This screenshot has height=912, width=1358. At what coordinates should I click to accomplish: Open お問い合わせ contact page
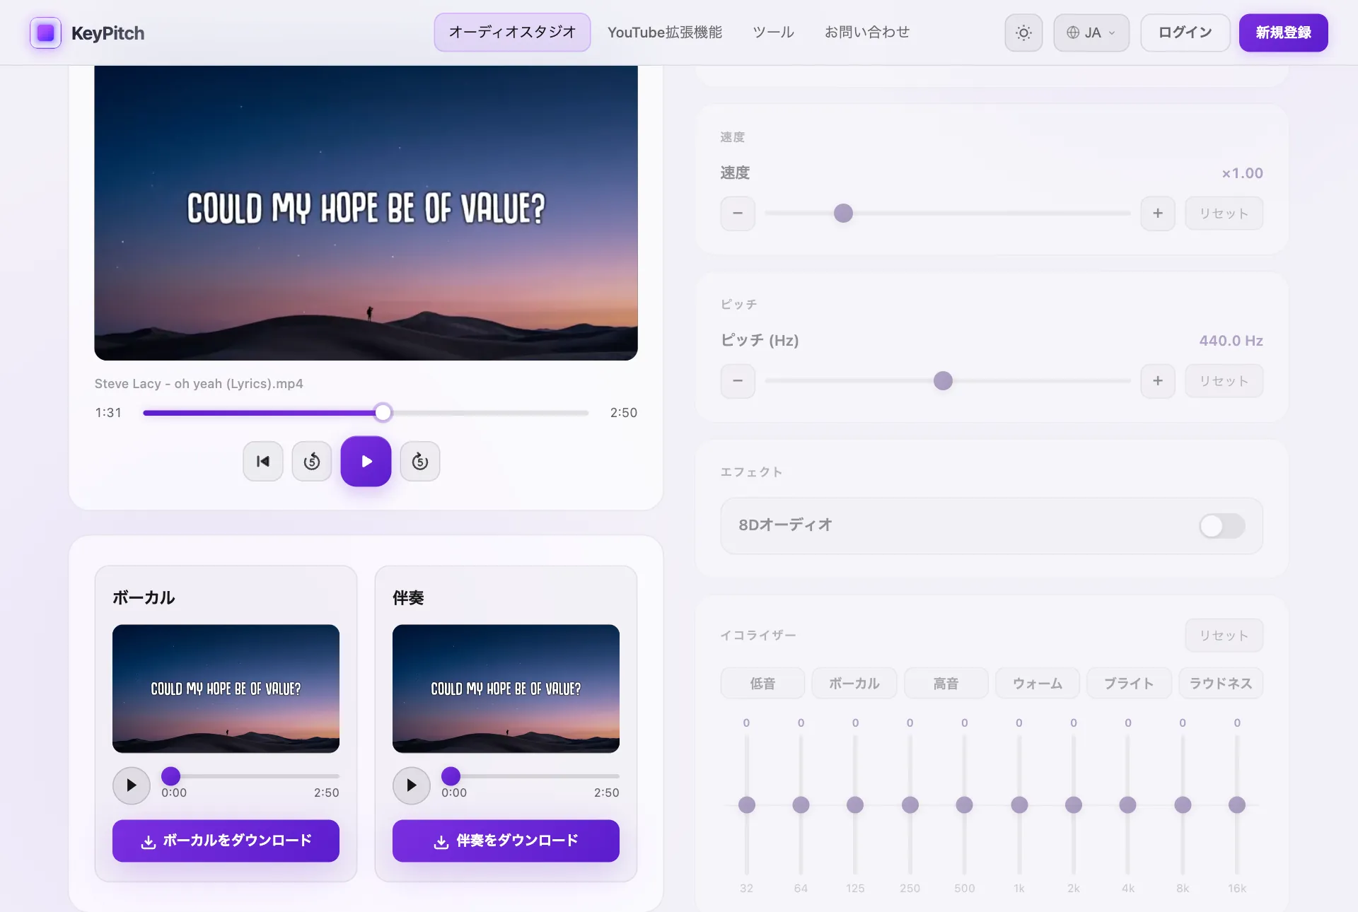tap(867, 33)
